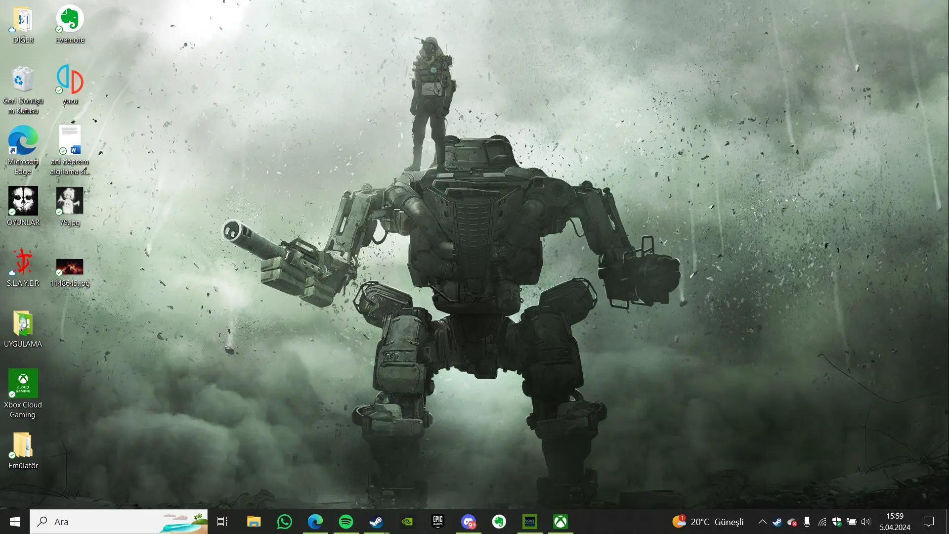This screenshot has height=534, width=949.
Task: Open Steam from the system tray
Action: coord(777,522)
